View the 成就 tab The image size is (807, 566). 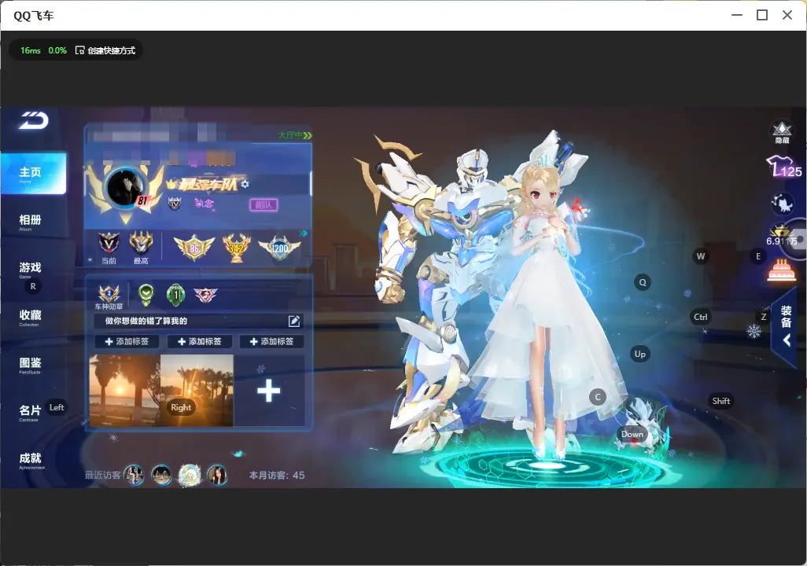coord(31,460)
